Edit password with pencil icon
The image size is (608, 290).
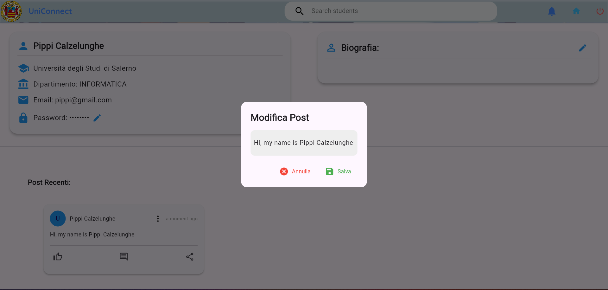97,118
